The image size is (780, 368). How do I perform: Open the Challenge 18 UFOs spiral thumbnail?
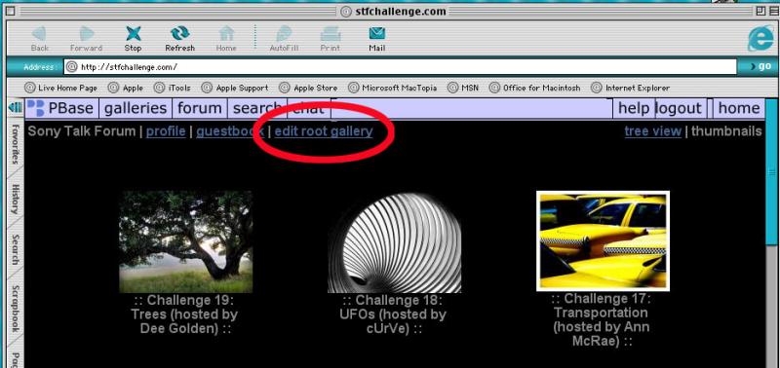click(x=394, y=242)
